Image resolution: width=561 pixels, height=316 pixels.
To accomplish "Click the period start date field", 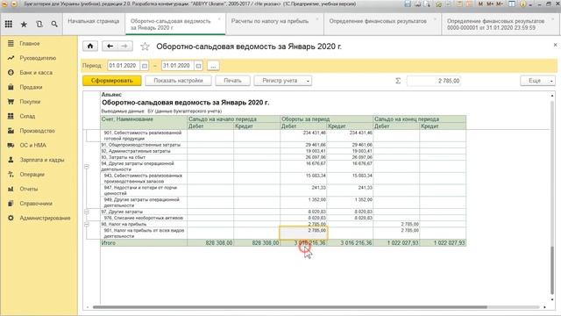I will pyautogui.click(x=124, y=66).
